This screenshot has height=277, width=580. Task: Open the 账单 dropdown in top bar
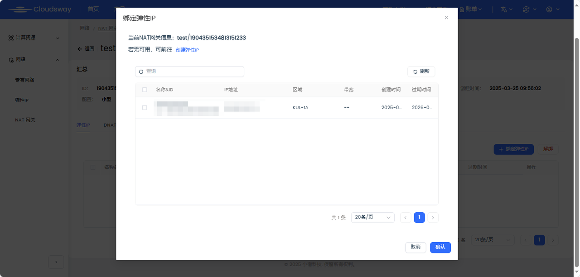click(472, 9)
